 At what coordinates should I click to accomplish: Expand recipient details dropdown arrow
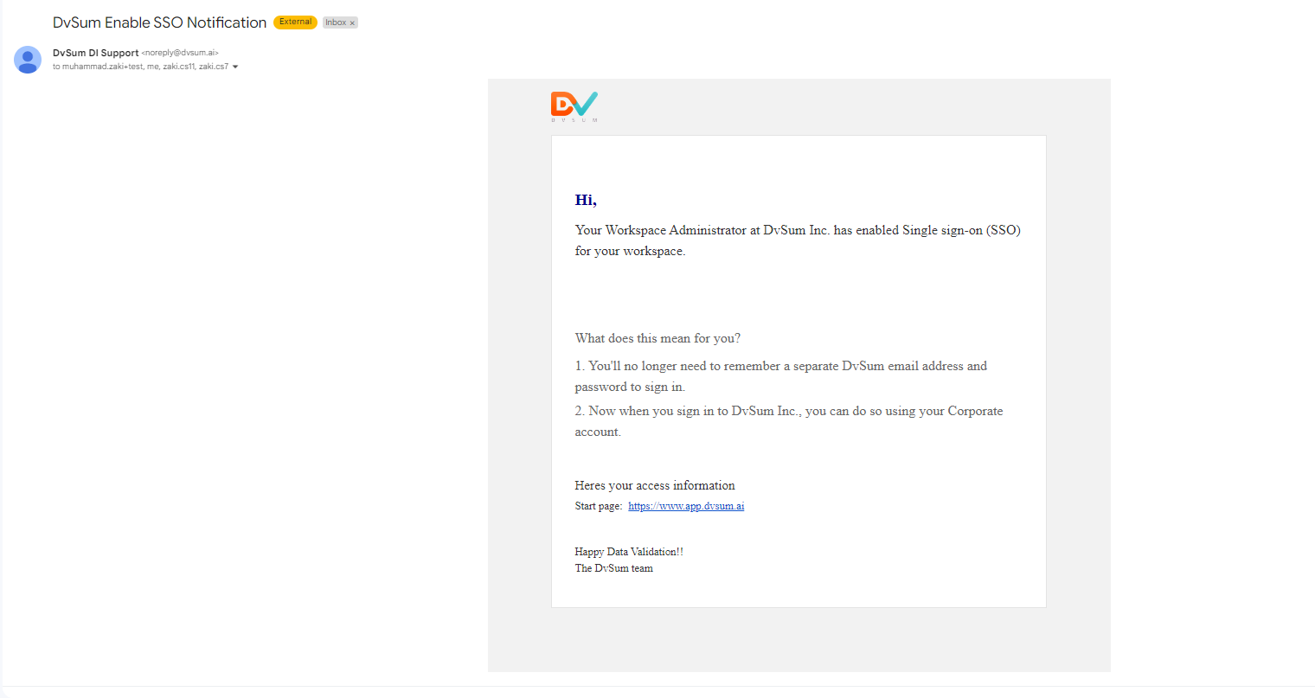point(235,67)
